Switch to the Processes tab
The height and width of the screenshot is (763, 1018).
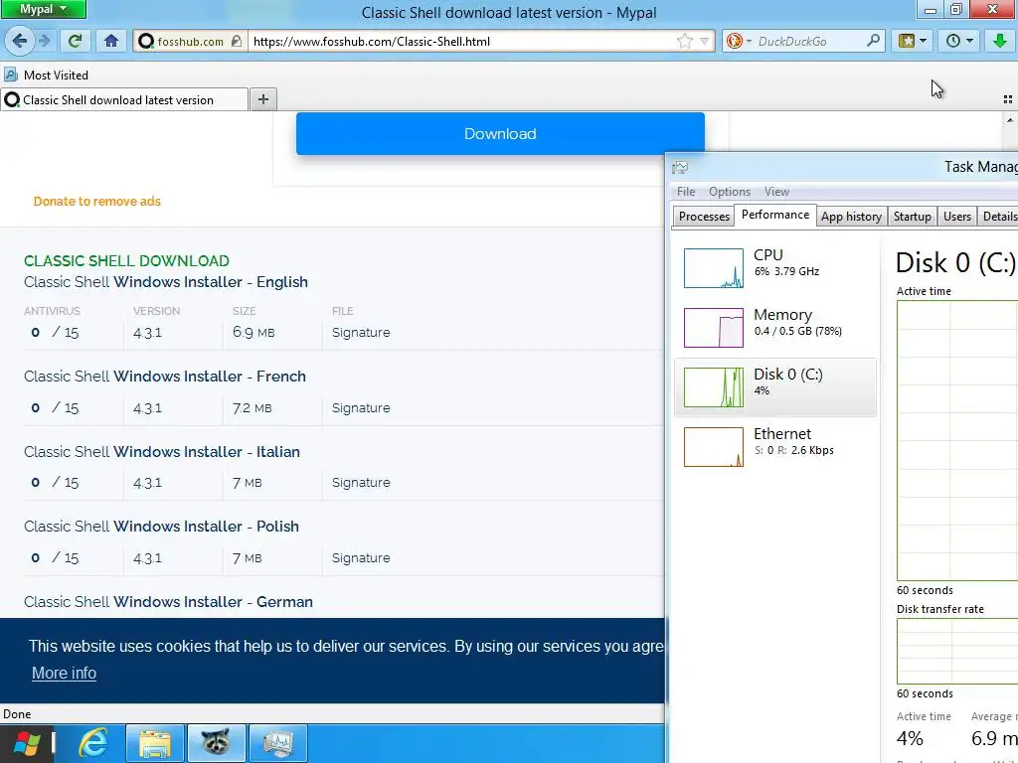(704, 217)
